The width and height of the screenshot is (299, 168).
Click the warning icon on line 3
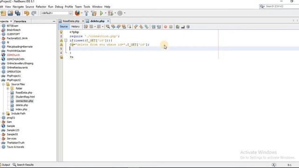pos(61,41)
